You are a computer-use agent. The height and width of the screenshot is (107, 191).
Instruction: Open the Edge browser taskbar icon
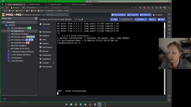(100, 104)
